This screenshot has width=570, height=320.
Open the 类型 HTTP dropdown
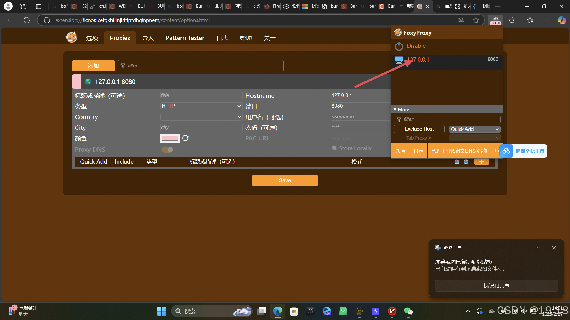(x=201, y=106)
